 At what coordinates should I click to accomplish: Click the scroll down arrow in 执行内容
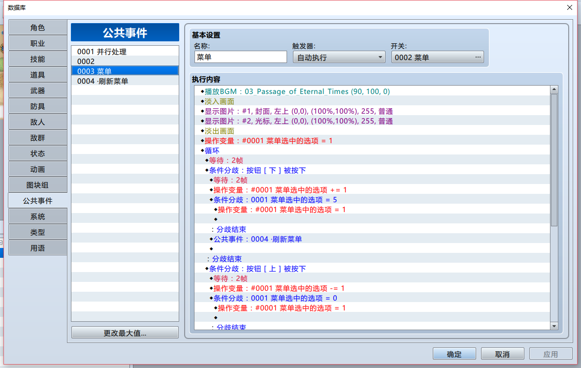click(x=554, y=326)
